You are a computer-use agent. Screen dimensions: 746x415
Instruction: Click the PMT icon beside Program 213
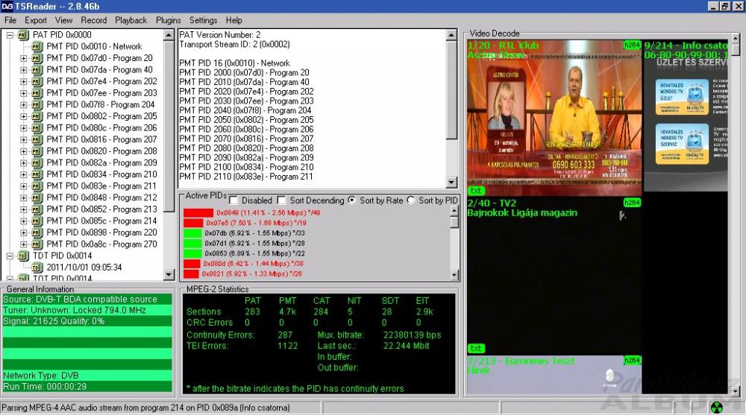point(37,209)
